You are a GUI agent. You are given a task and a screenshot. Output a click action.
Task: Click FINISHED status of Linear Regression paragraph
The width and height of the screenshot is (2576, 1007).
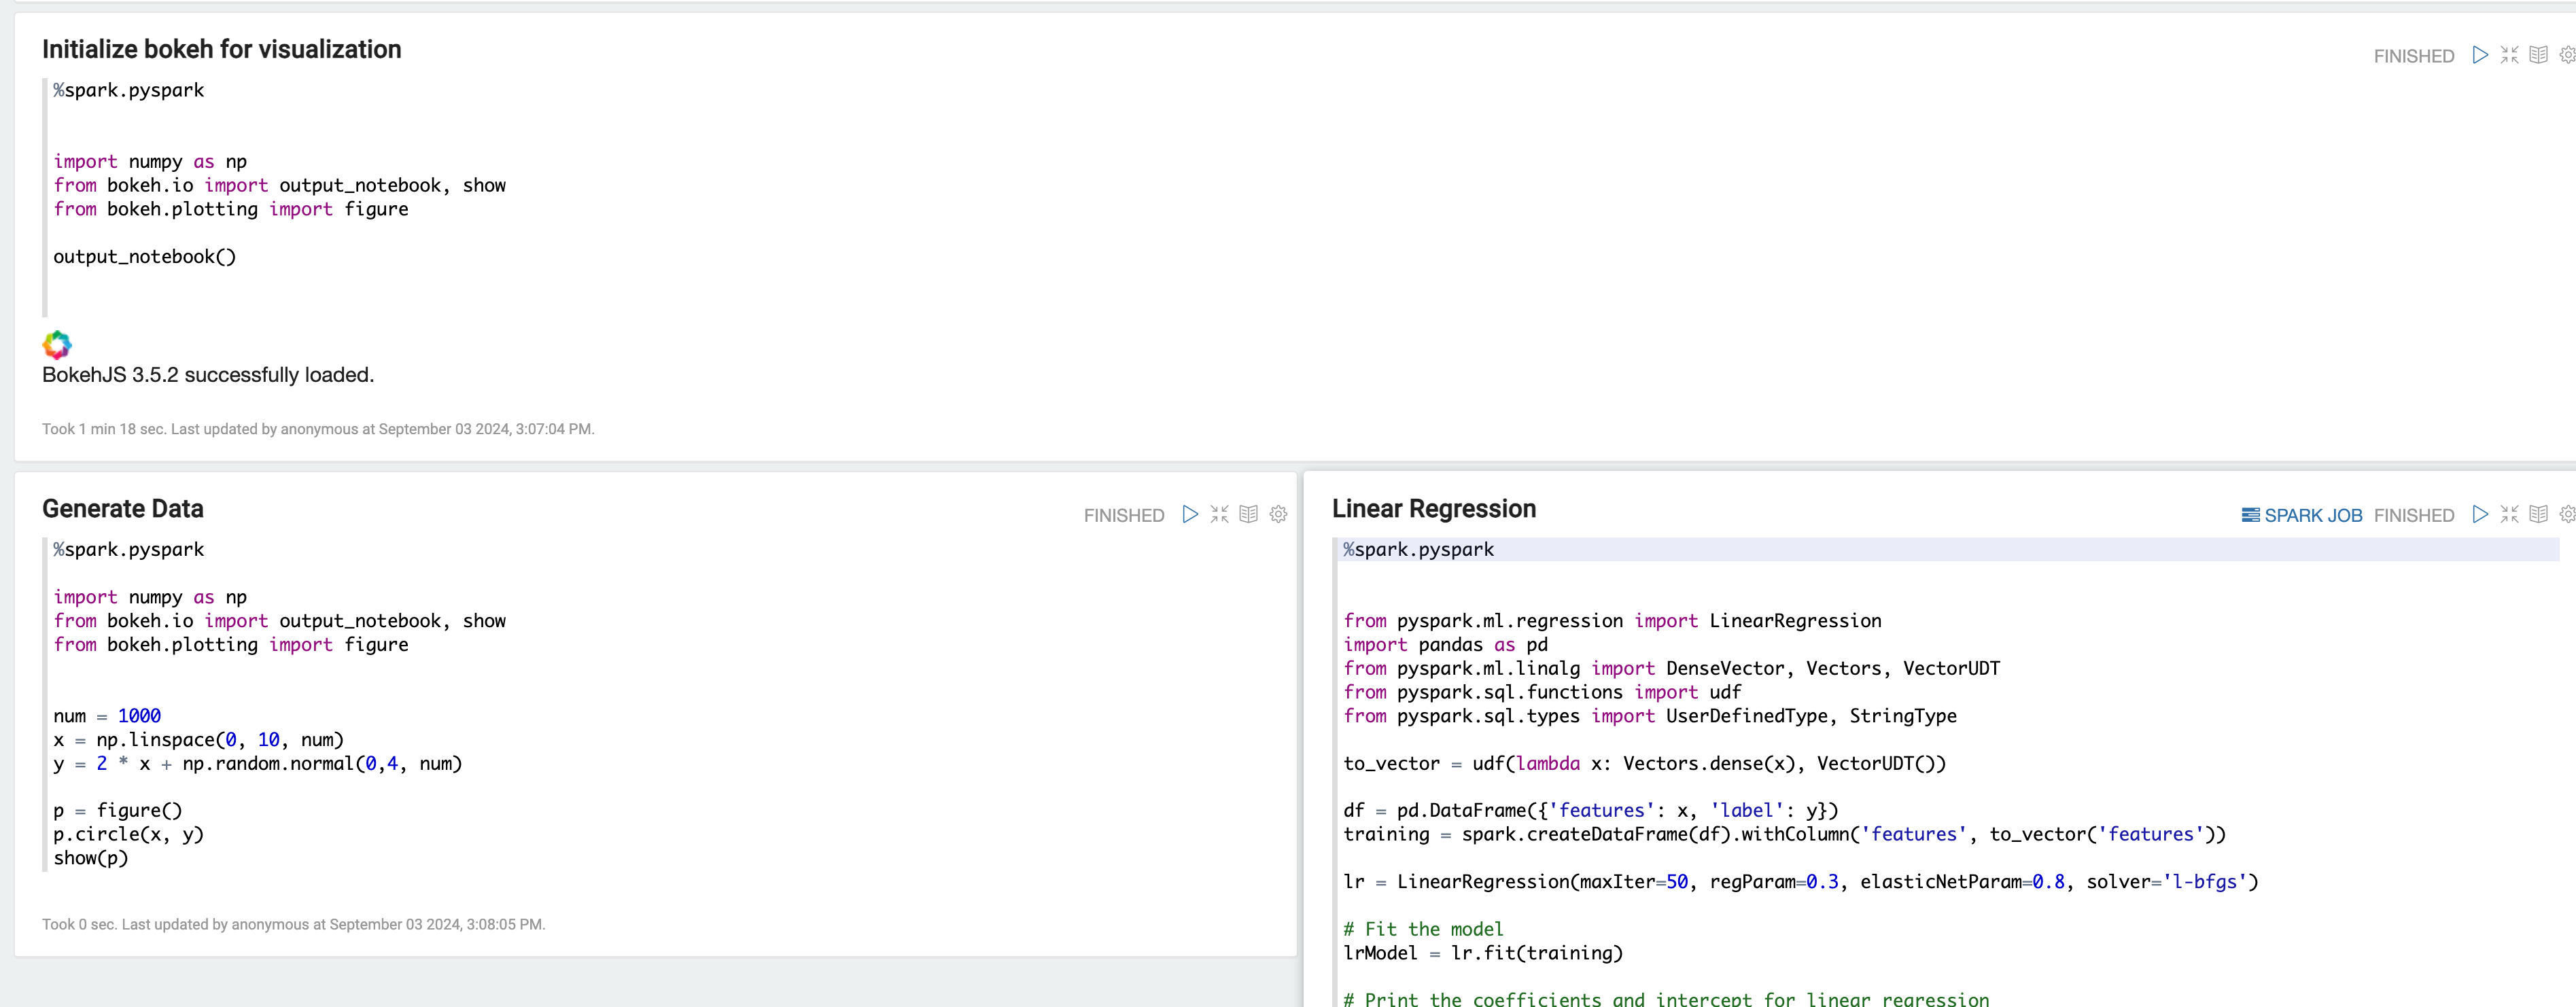[x=2414, y=515]
